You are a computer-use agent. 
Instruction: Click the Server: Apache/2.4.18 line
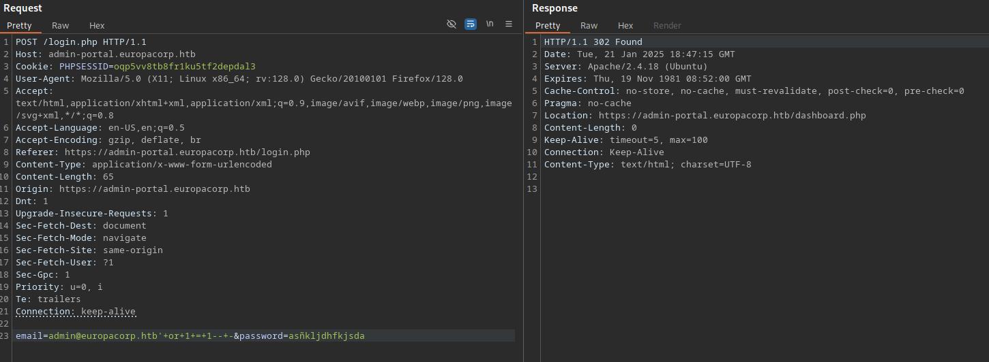pyautogui.click(x=626, y=66)
